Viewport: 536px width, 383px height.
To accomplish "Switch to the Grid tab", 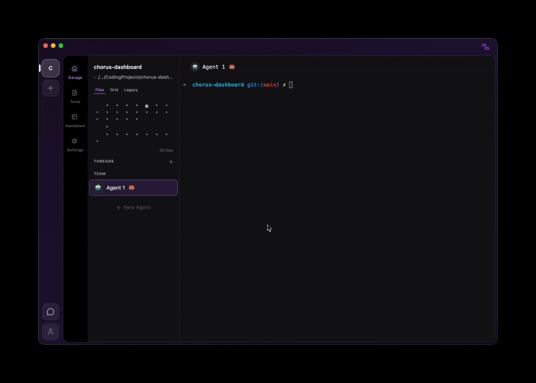I will pyautogui.click(x=114, y=90).
